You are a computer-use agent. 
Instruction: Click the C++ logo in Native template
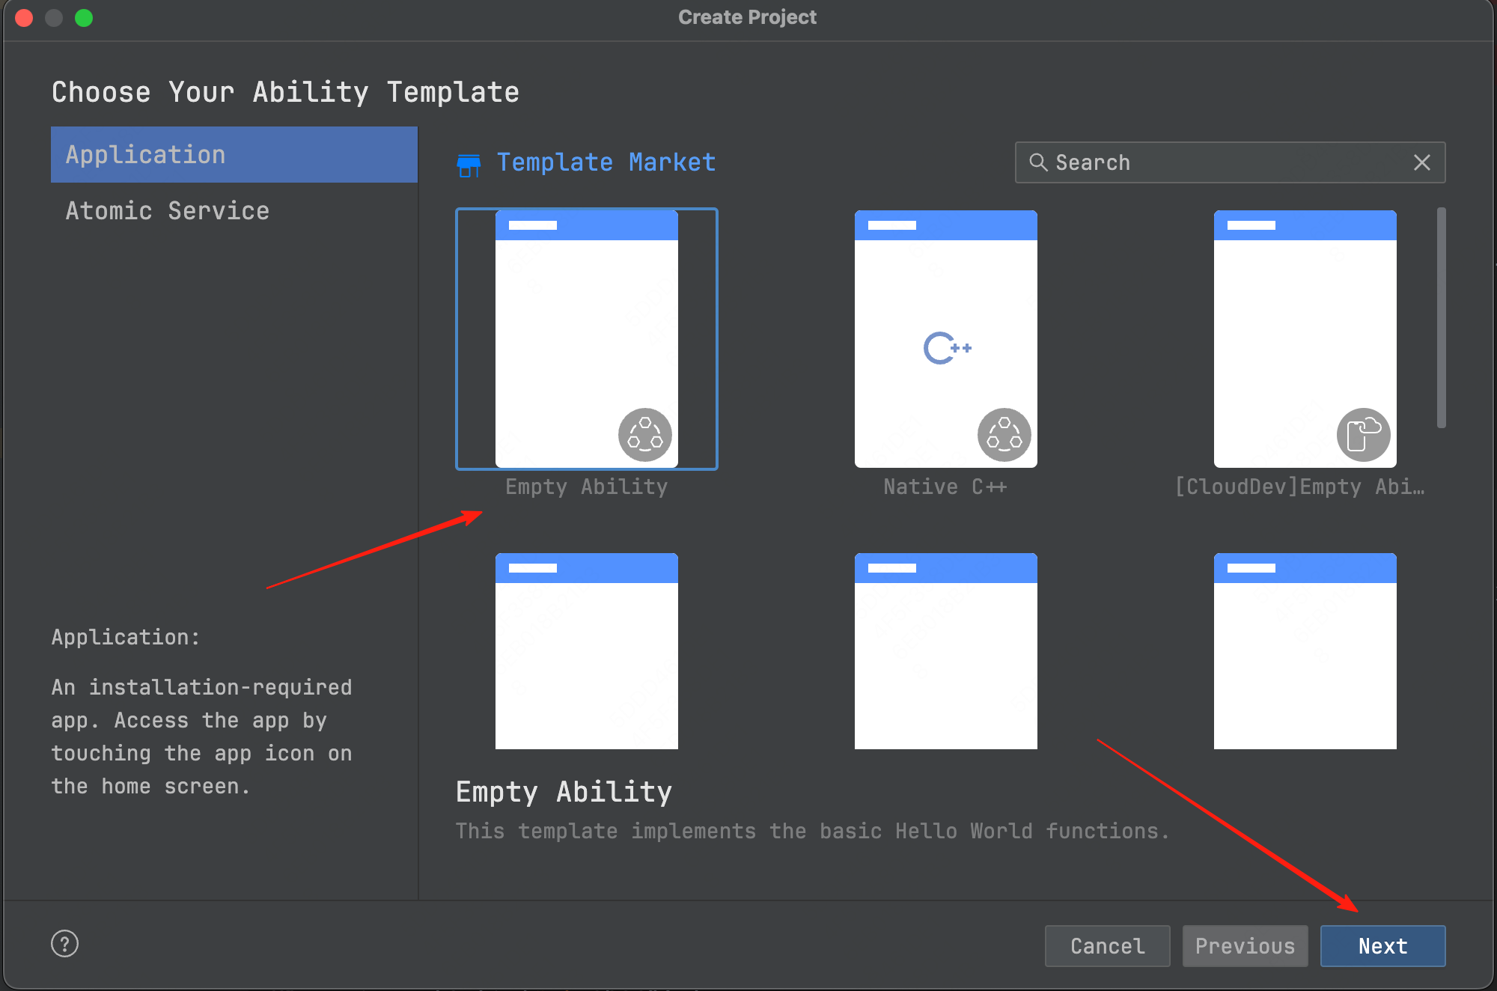947,348
